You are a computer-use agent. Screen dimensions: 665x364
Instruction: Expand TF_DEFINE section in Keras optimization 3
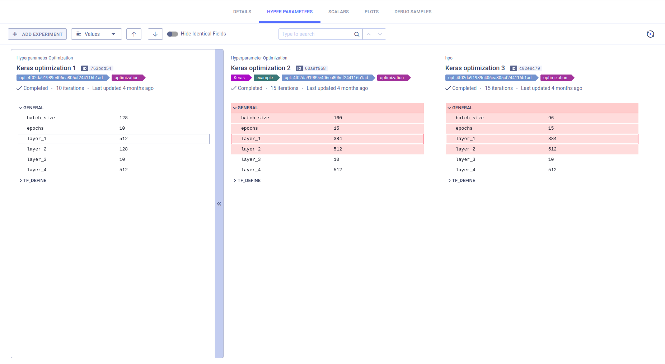(449, 181)
